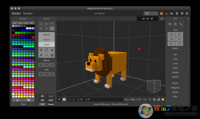Choose the Erase brush mode
Image resolution: width=200 pixels, height=119 pixels.
(x=47, y=40)
